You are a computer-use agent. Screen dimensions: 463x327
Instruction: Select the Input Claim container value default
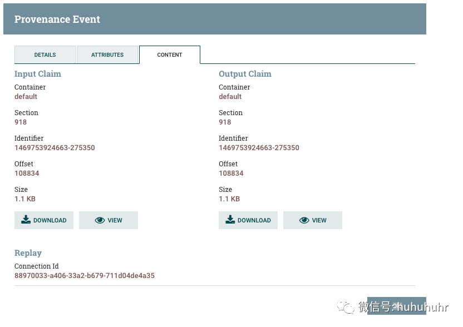tap(26, 97)
